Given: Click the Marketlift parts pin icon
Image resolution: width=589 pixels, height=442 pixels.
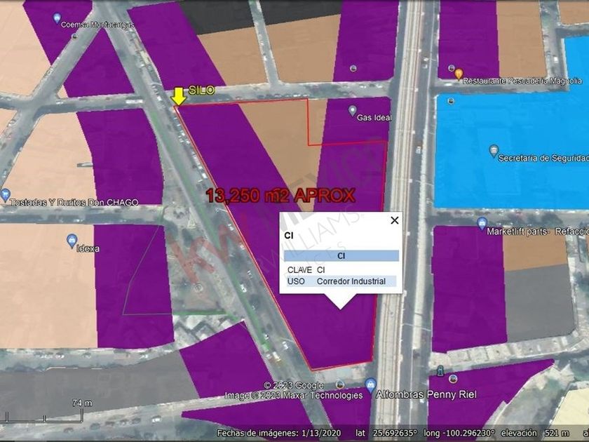Looking at the screenshot, I should click(482, 223).
